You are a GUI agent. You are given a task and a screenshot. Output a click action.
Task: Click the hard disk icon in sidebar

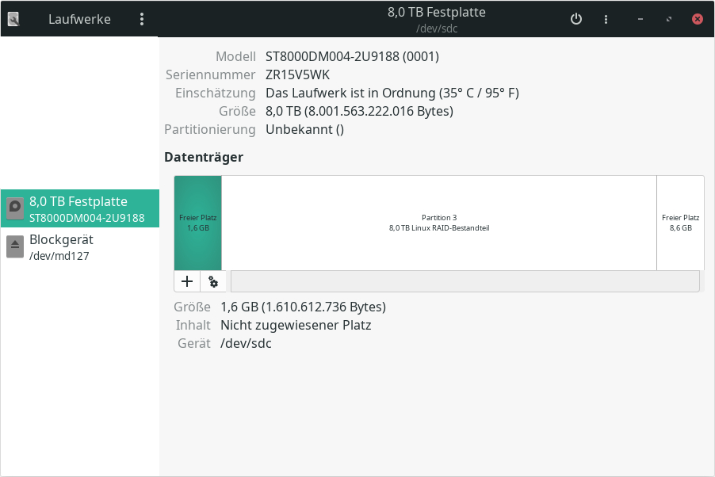[15, 208]
